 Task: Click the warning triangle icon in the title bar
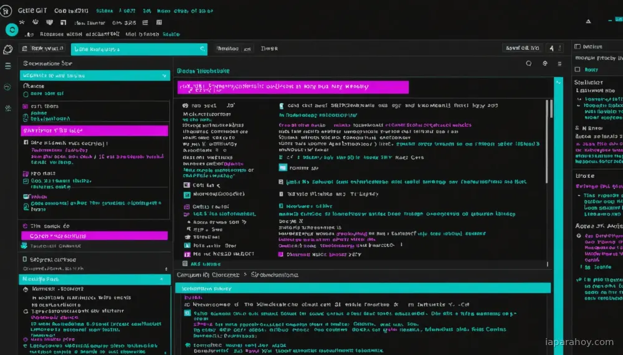589,21
